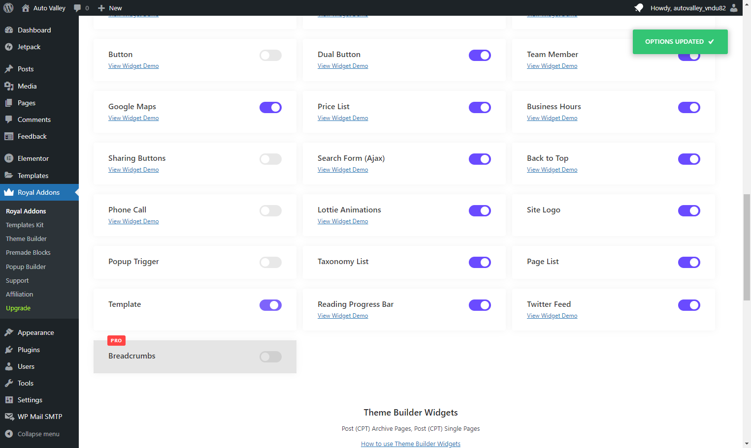This screenshot has width=751, height=448.
Task: Open the Comments speech bubble in the sidebar
Action: tap(9, 119)
